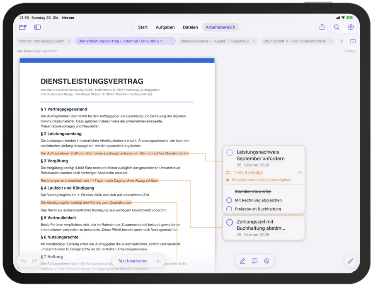Tap the redo arrow
373x286 pixels.
pyautogui.click(x=34, y=261)
